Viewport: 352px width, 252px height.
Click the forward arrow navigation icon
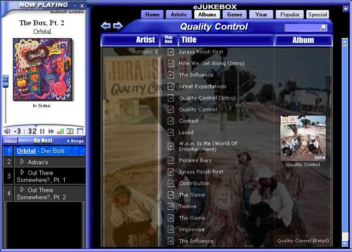(x=118, y=26)
